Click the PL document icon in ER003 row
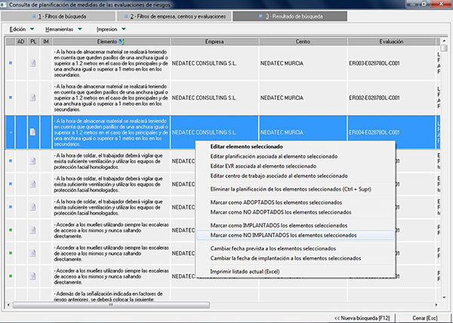The image size is (453, 323). pyautogui.click(x=33, y=63)
